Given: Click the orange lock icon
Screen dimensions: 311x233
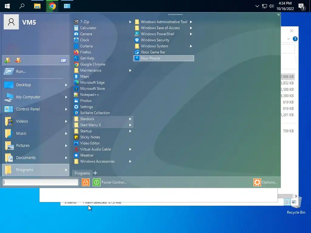Looking at the screenshot, I should point(85,182).
